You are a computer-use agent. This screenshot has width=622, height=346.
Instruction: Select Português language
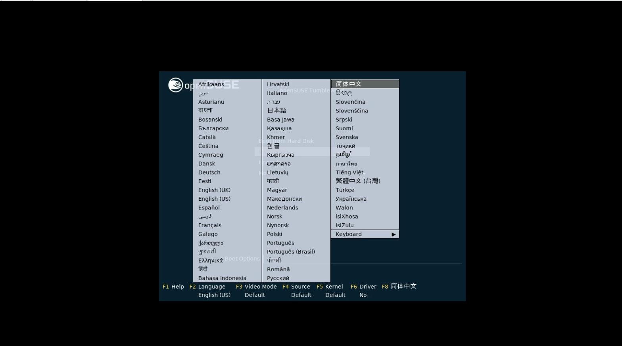[280, 243]
